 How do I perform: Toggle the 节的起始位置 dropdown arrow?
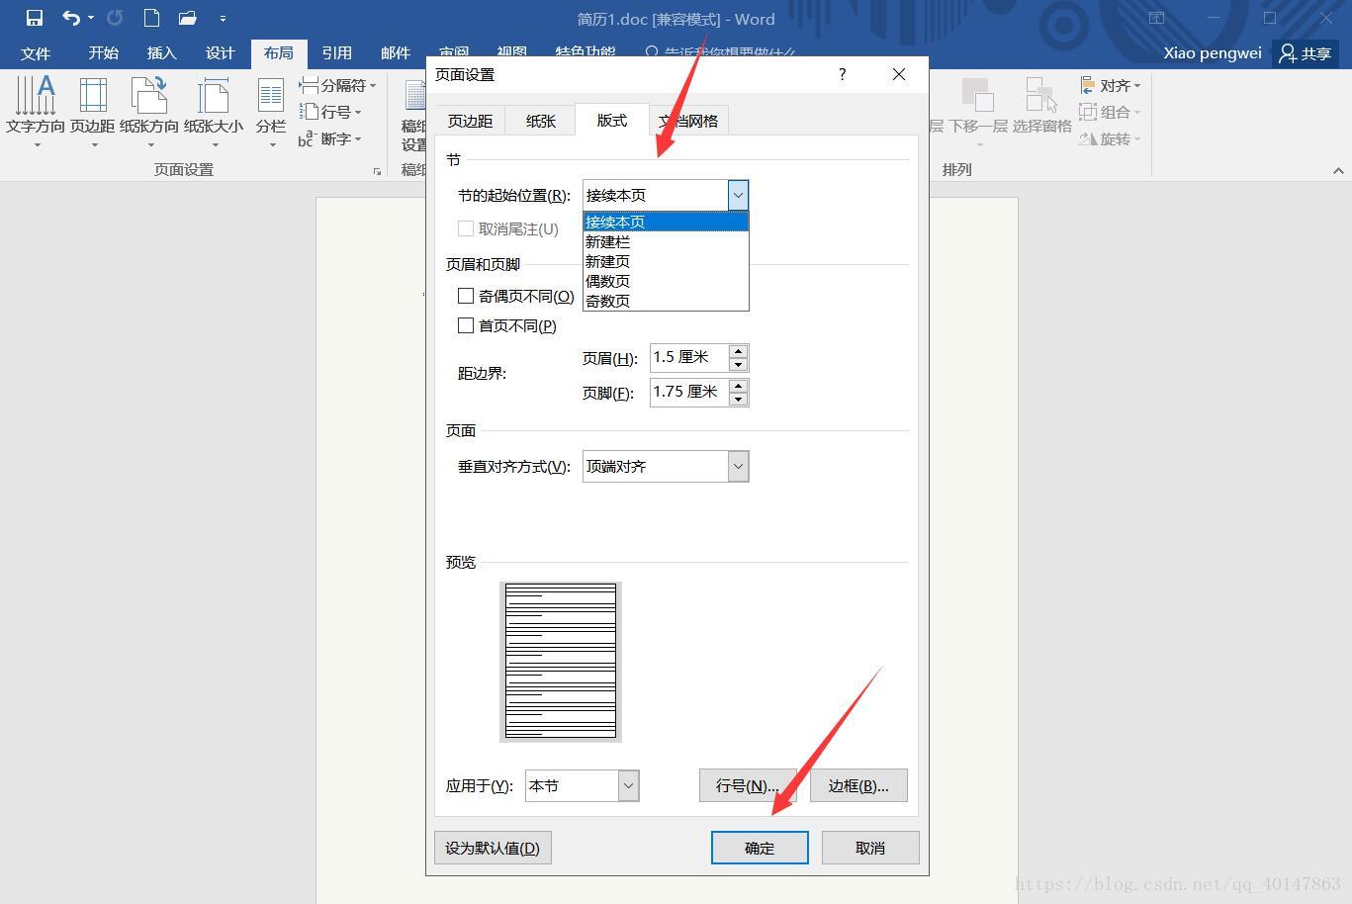(738, 195)
